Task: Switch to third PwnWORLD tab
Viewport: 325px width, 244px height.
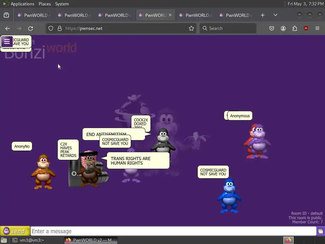Action: [114, 15]
